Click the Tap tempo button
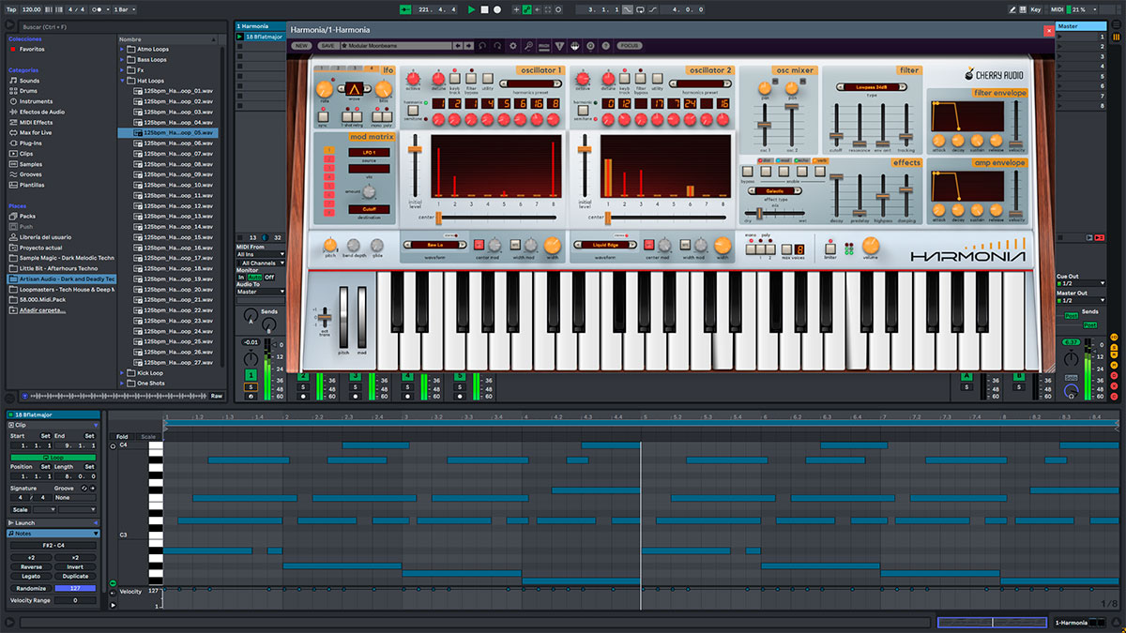Viewport: 1126px width, 633px height. pyautogui.click(x=11, y=9)
